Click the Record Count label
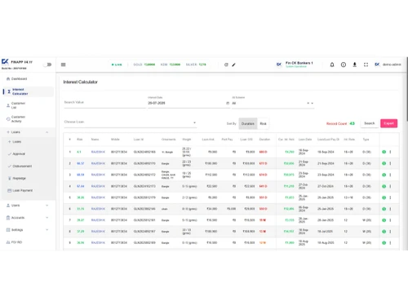 (x=336, y=123)
